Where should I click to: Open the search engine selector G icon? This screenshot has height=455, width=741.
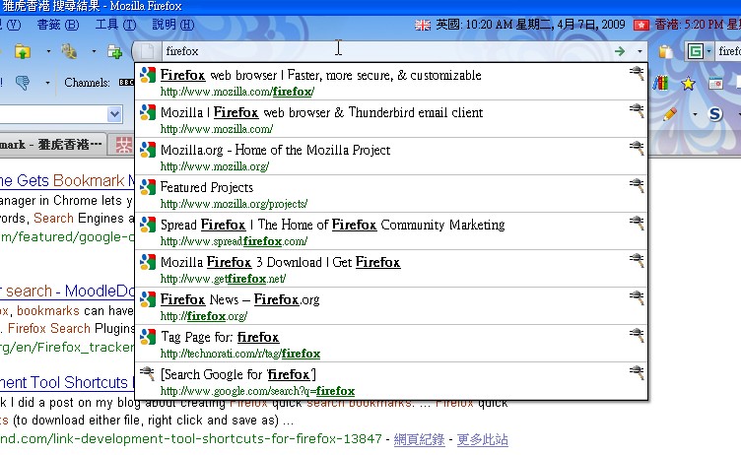coord(699,51)
